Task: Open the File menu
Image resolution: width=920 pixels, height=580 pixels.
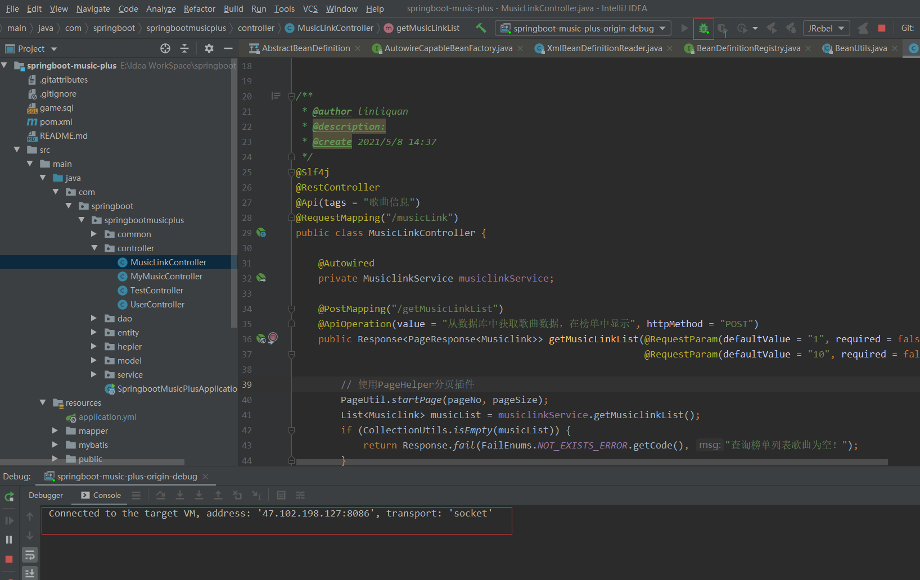Action: click(12, 8)
